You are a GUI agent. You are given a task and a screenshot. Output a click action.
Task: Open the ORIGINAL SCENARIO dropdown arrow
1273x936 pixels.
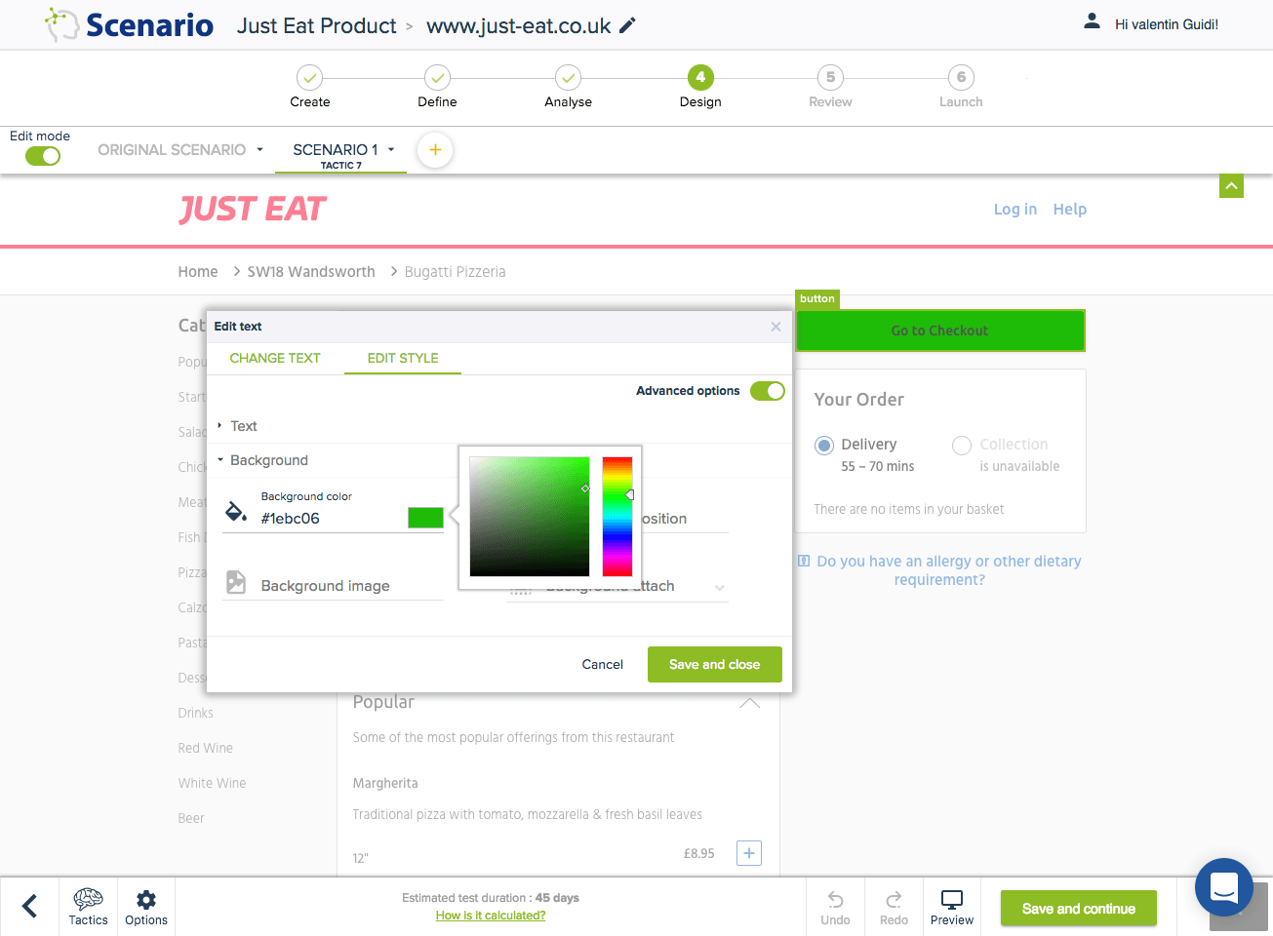point(260,150)
